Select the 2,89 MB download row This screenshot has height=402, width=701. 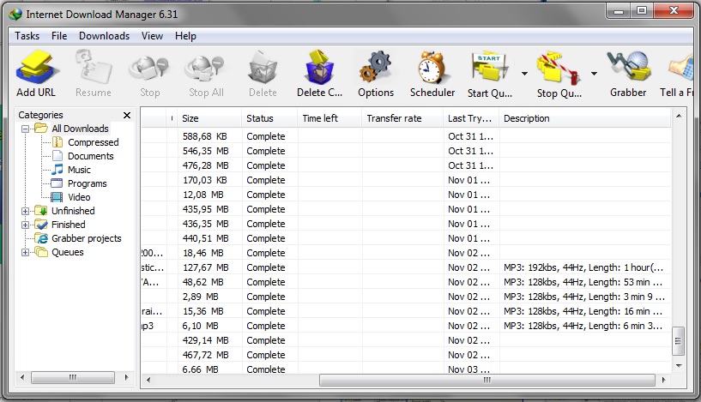(406, 297)
